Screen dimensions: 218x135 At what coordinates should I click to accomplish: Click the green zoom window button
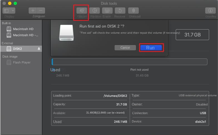[x=15, y=3]
